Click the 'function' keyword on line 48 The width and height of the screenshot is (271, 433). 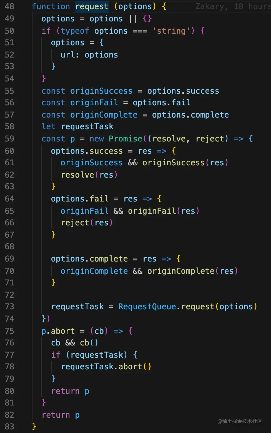pos(51,6)
